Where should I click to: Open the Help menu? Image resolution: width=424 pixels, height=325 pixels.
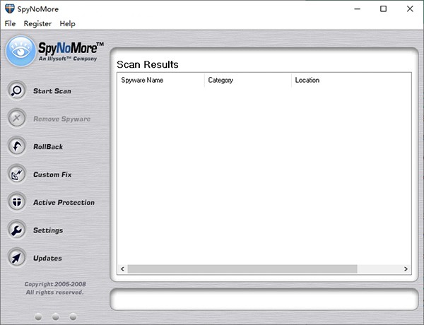67,24
